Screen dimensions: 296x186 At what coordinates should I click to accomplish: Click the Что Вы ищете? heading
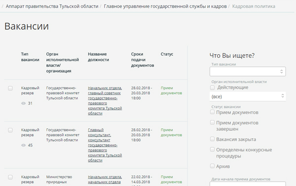click(x=232, y=56)
